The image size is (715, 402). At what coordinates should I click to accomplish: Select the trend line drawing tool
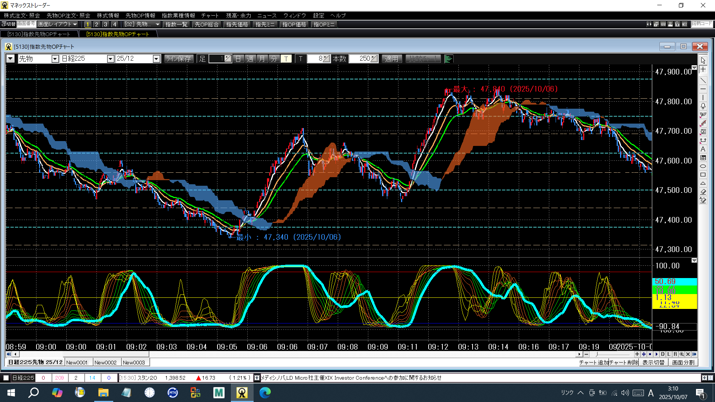click(x=703, y=80)
